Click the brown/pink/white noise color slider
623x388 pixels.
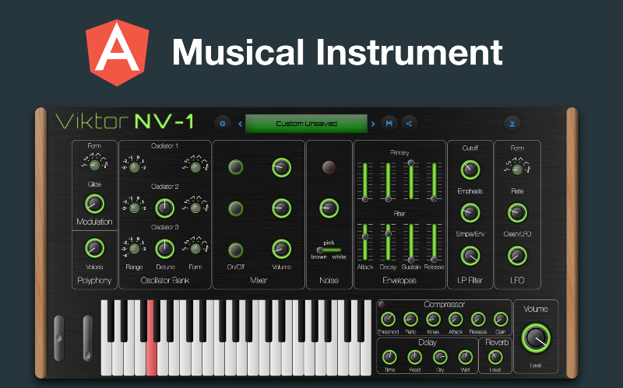329,250
